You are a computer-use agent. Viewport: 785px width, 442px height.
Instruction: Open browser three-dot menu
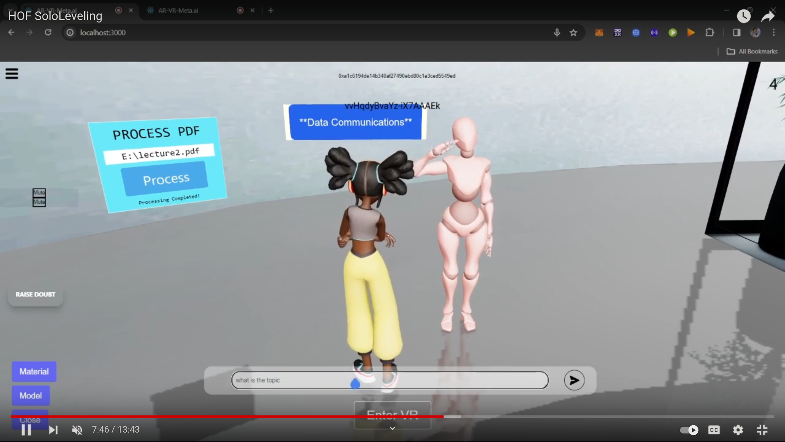[774, 33]
